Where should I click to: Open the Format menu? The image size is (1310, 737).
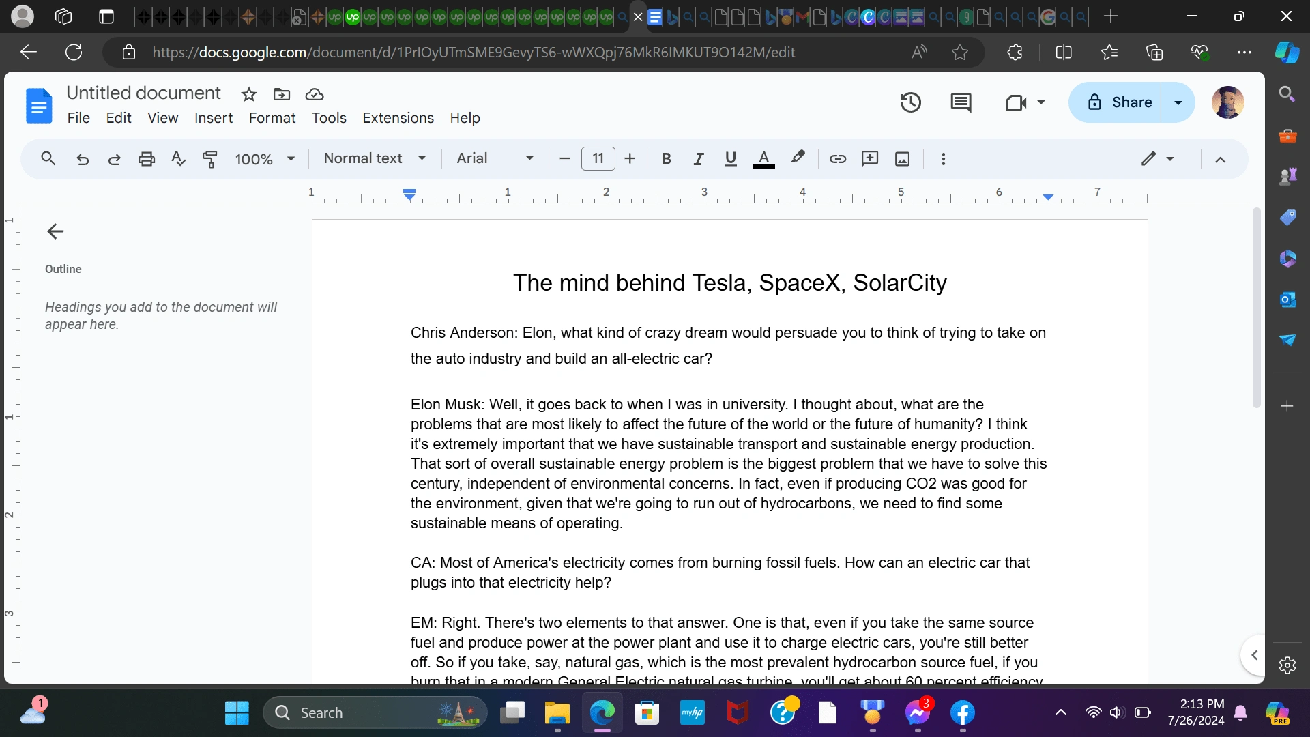coord(272,118)
